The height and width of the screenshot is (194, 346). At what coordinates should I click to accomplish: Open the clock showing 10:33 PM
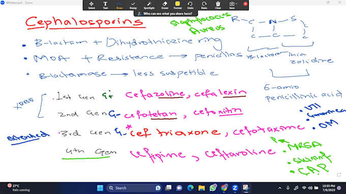328,188
